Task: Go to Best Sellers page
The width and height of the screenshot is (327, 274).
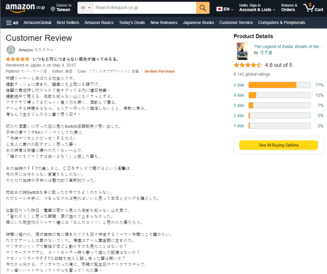Action: pos(68,22)
